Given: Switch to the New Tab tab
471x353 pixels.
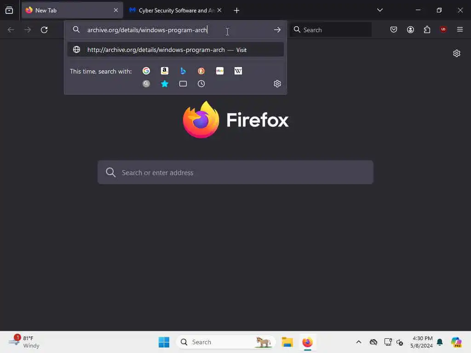Looking at the screenshot, I should point(72,10).
